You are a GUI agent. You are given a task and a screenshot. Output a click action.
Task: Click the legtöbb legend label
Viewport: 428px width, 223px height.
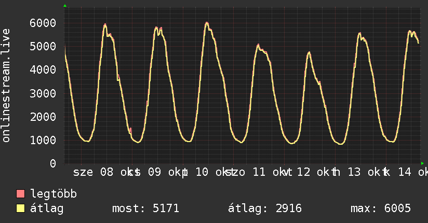coord(53,194)
